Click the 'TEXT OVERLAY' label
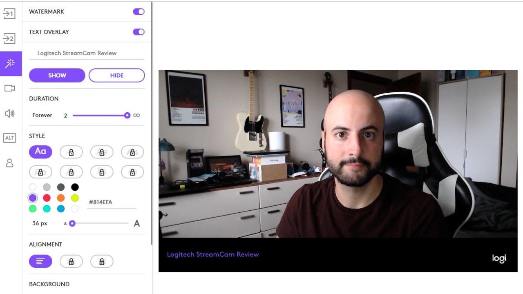The width and height of the screenshot is (523, 294). click(x=49, y=32)
